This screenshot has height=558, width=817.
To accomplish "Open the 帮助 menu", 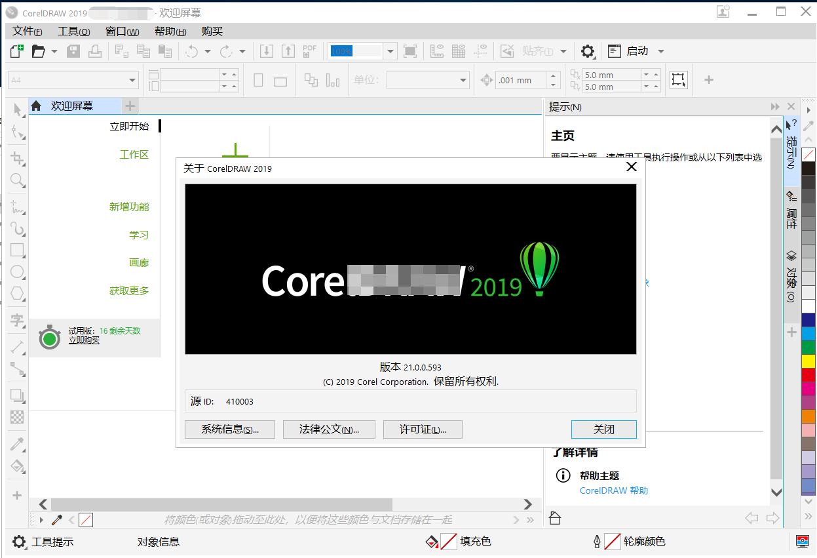I will [x=169, y=31].
